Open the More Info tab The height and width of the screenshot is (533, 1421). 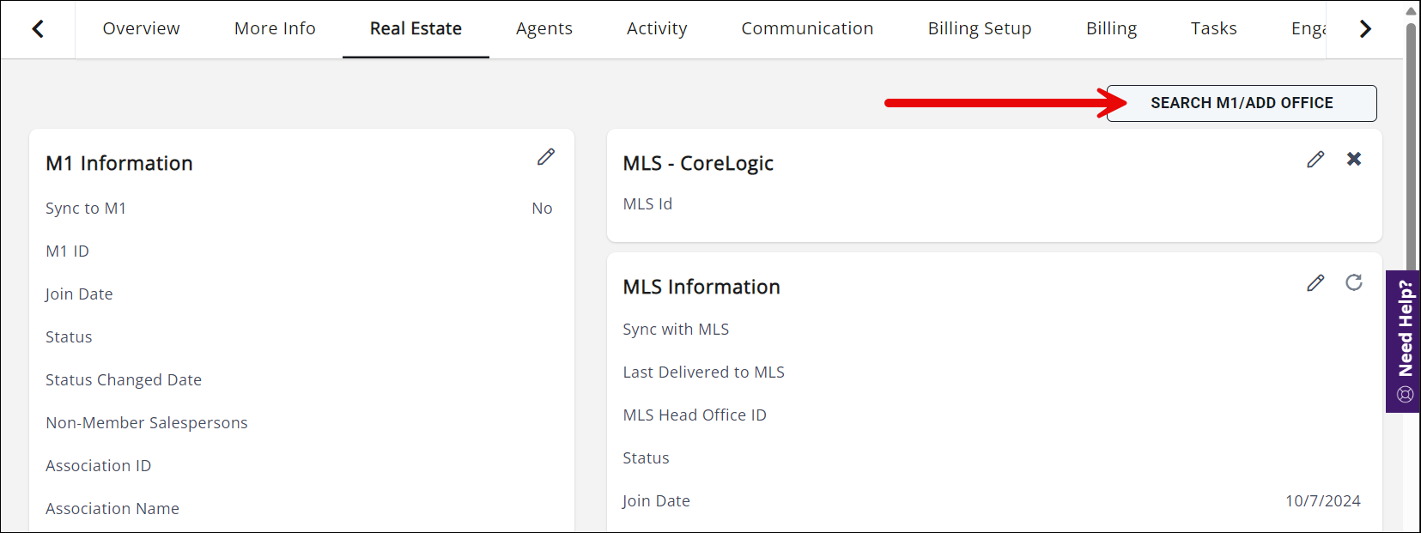tap(275, 28)
